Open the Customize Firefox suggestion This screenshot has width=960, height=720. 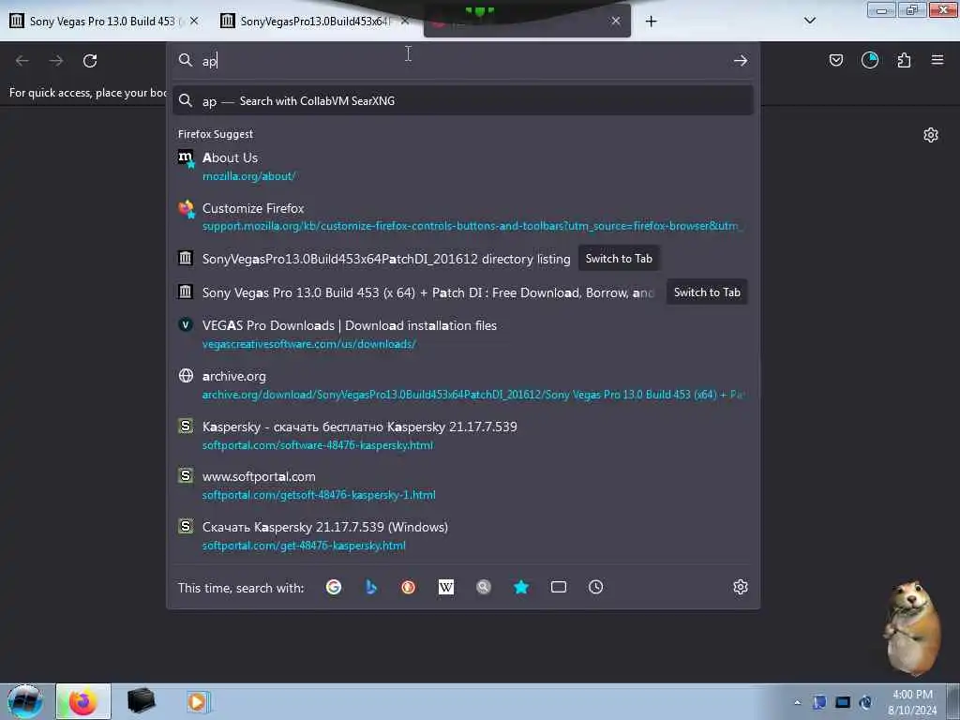[463, 217]
